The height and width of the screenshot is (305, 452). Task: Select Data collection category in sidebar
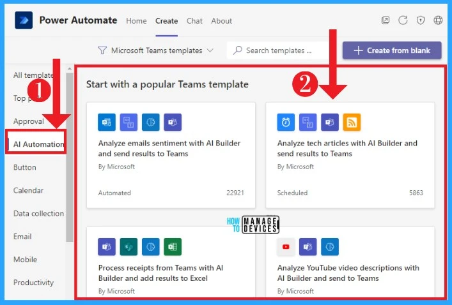[38, 213]
